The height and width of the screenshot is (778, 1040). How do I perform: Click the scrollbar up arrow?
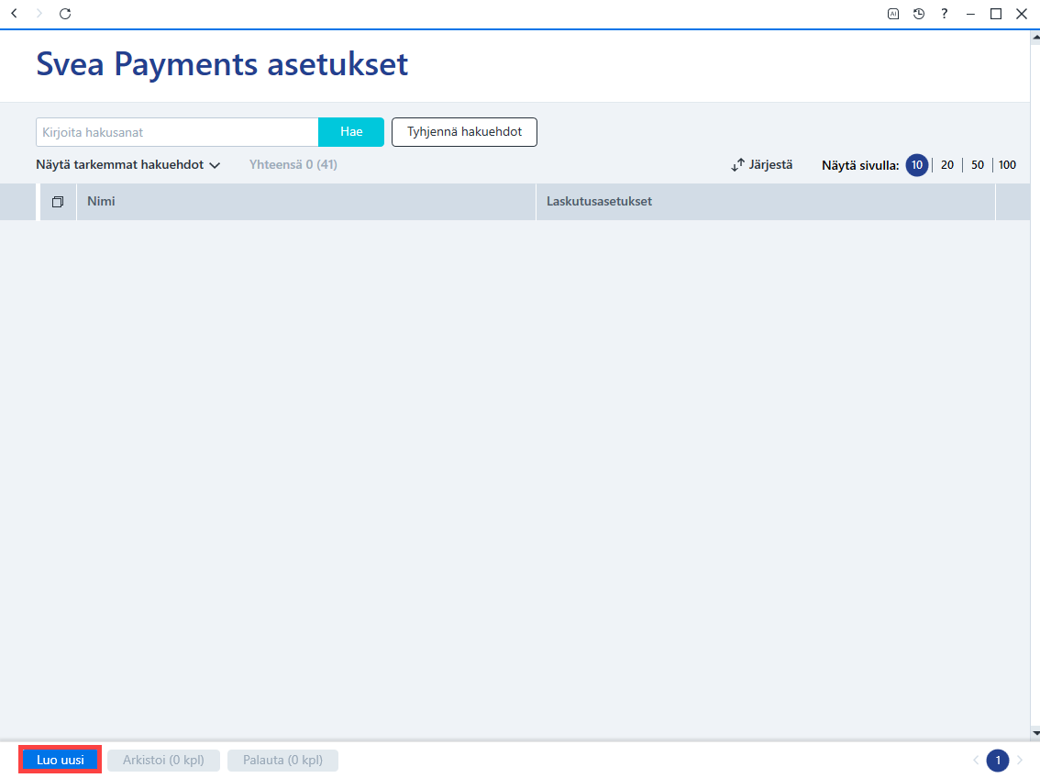(1035, 38)
